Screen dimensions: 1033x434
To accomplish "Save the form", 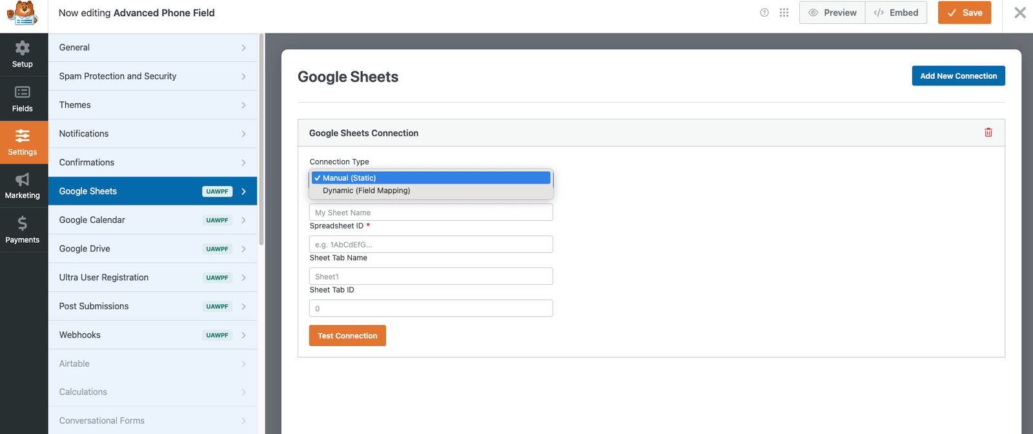I will pyautogui.click(x=964, y=13).
